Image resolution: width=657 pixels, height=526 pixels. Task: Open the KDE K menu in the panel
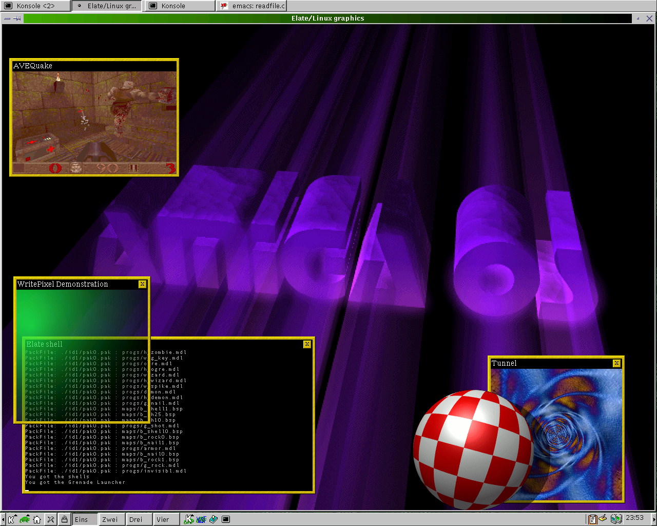click(11, 519)
